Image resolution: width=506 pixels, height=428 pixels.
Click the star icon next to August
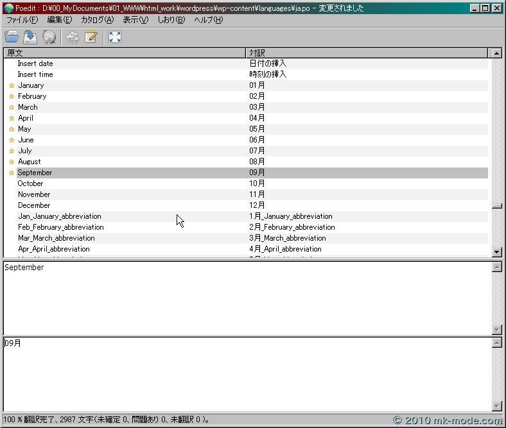[12, 162]
